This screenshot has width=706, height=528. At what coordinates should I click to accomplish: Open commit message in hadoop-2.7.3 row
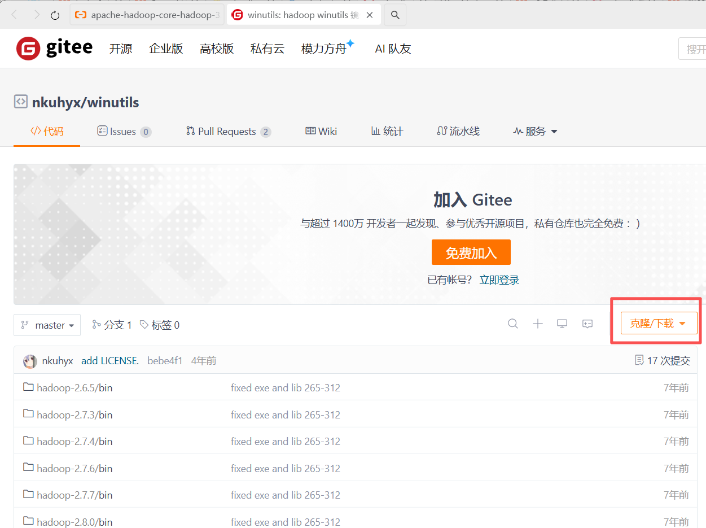(x=286, y=415)
